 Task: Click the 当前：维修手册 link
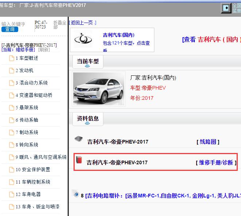point(18,50)
